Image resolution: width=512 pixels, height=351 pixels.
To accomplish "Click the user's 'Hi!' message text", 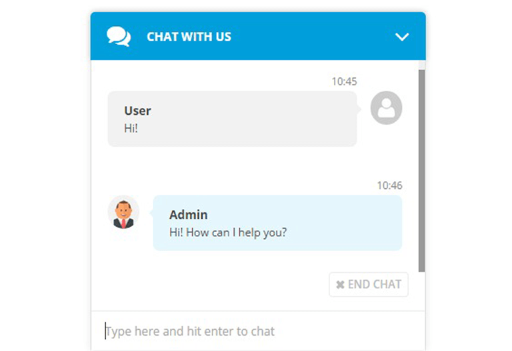I will coord(131,128).
